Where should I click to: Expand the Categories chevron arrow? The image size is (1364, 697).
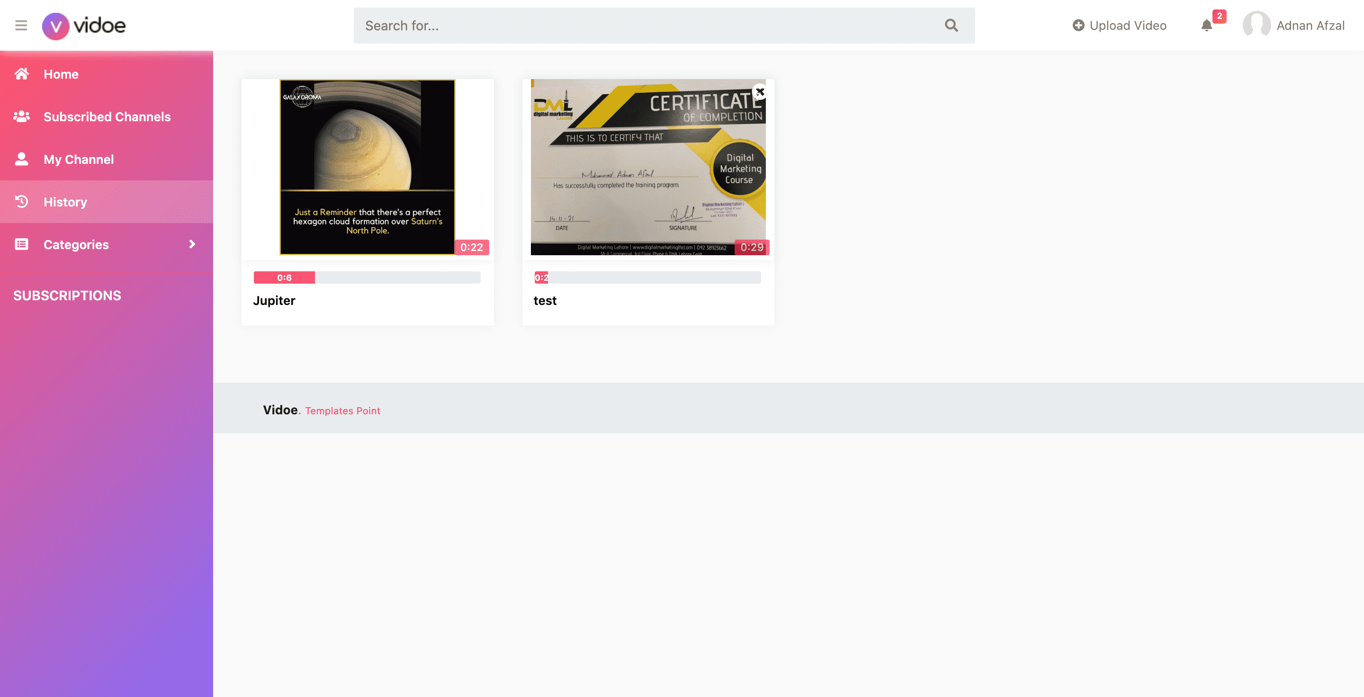coord(192,244)
